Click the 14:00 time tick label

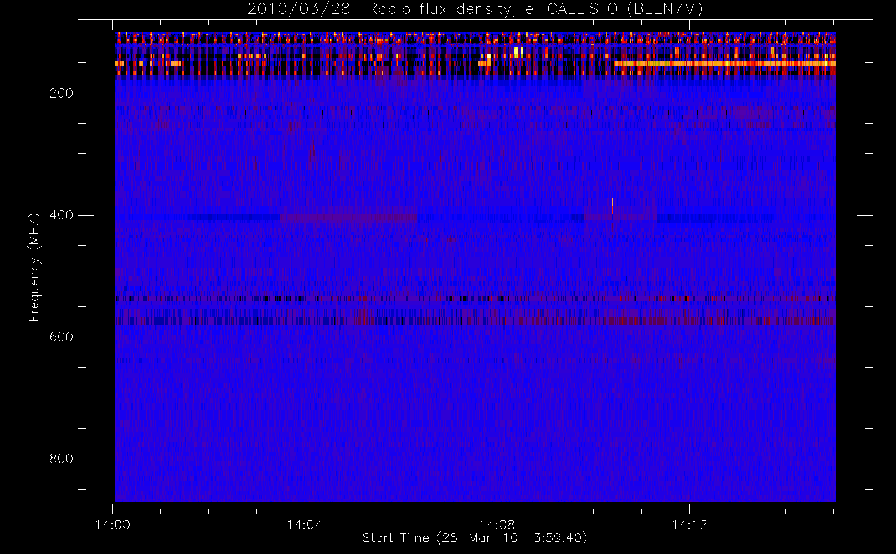coord(112,525)
